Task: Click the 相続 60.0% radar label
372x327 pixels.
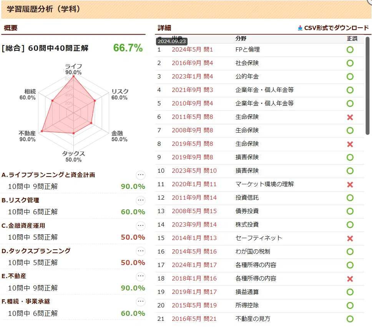Action: tap(28, 95)
